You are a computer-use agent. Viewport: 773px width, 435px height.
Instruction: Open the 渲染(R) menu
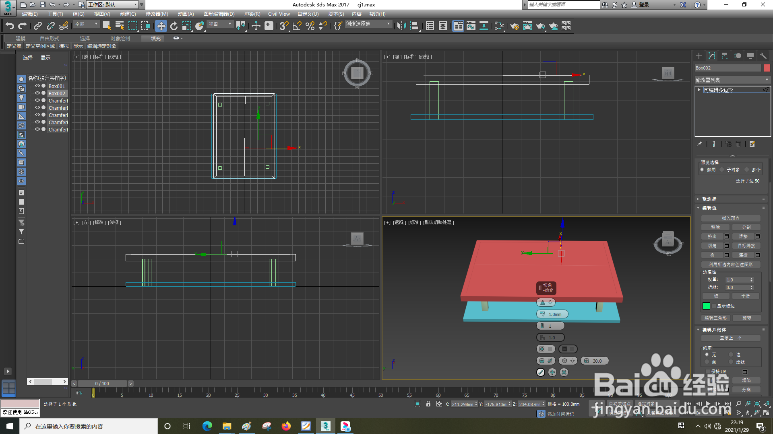click(x=252, y=14)
